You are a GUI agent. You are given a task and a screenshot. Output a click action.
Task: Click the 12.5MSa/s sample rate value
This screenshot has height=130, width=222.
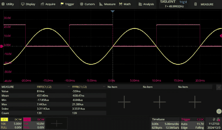tap(172, 128)
